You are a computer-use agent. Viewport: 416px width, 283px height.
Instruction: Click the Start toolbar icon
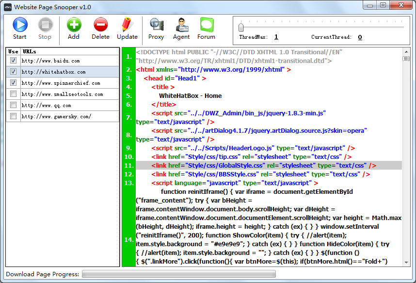[x=20, y=25]
